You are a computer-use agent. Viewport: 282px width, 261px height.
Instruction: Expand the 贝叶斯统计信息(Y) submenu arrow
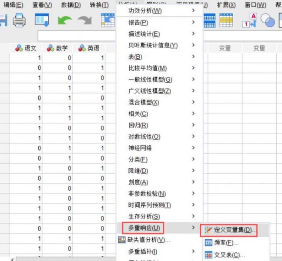click(193, 45)
